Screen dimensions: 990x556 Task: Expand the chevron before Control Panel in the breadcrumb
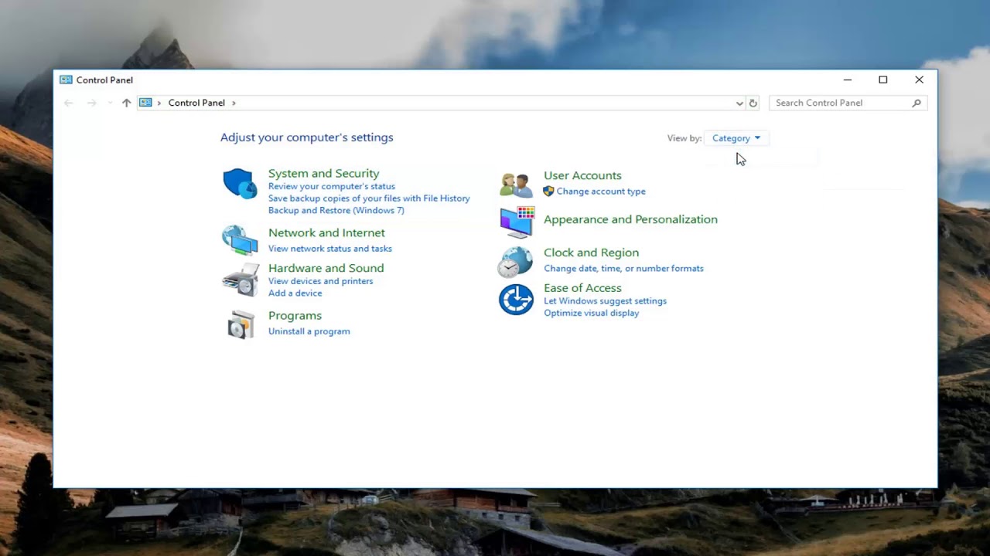pos(159,103)
